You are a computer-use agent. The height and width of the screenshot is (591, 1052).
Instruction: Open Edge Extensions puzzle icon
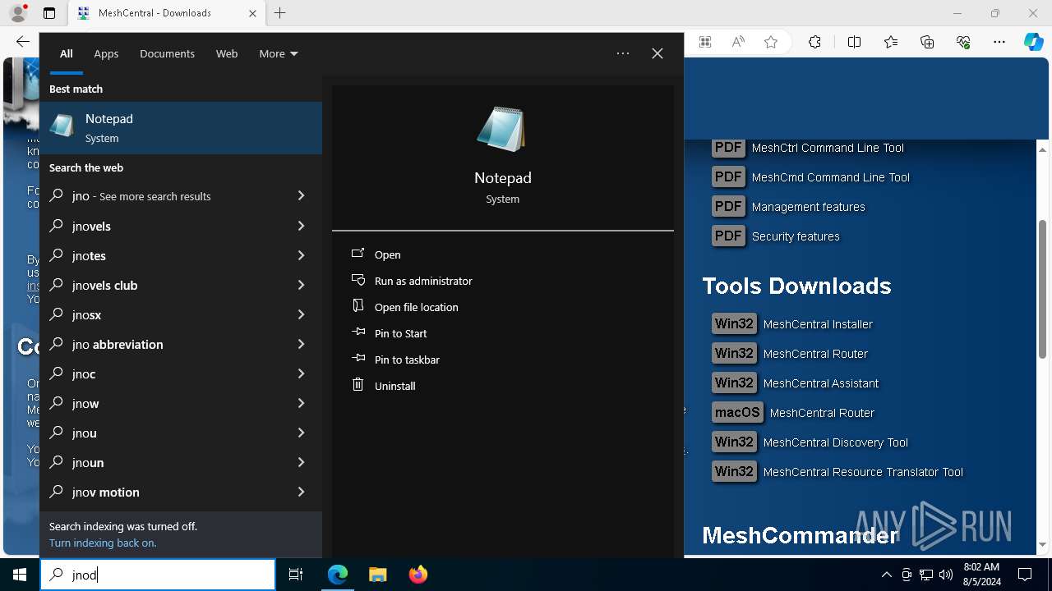pos(814,42)
